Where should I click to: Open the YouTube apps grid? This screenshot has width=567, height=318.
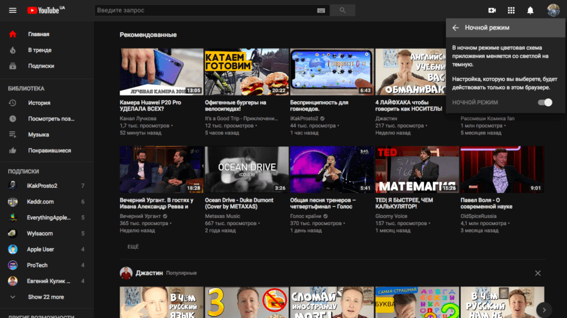tap(511, 11)
